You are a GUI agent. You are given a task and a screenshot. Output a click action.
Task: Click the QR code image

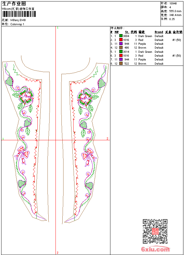click(x=155, y=231)
